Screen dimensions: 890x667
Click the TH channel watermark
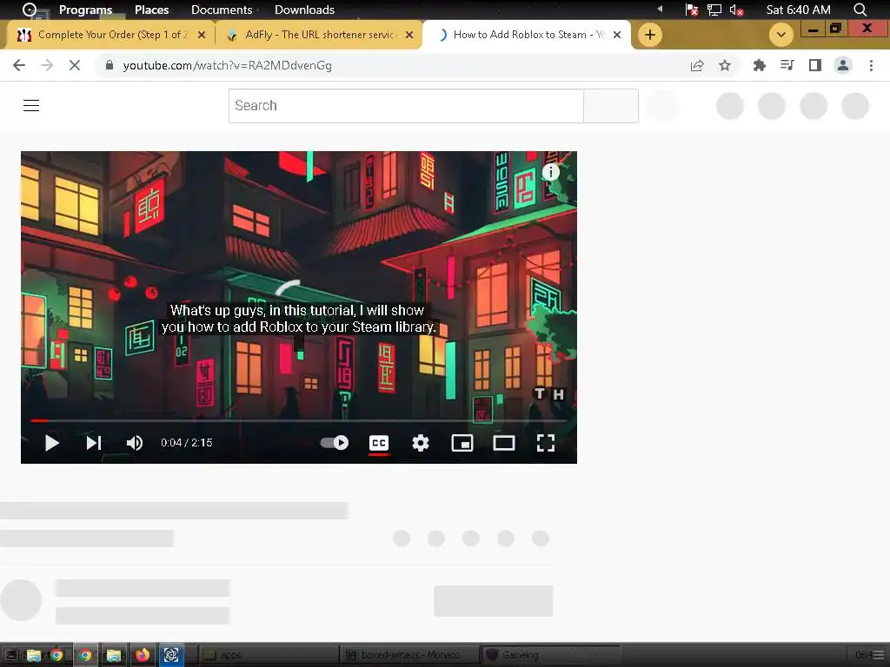tap(549, 393)
